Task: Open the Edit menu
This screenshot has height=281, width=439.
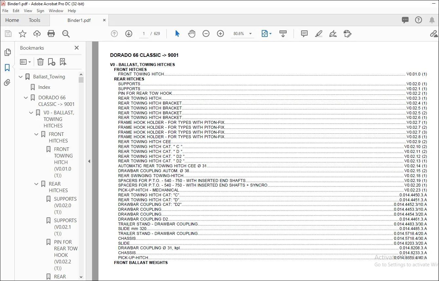Action: [16, 11]
